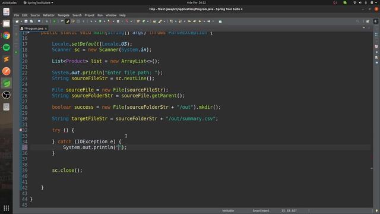Minimize the editor area
This screenshot has height=214, width=380.
click(364, 28)
